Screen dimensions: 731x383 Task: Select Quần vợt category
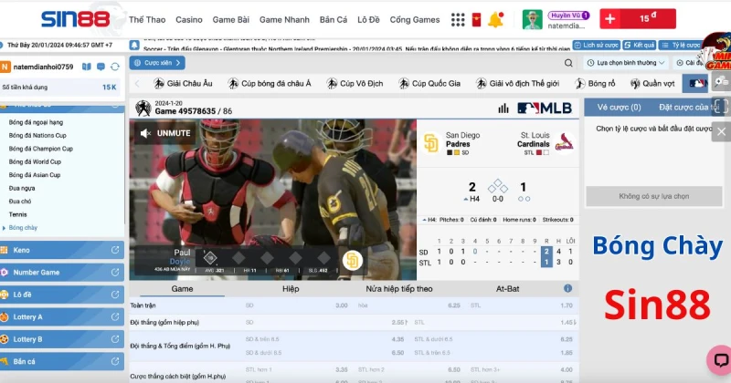[x=652, y=83]
